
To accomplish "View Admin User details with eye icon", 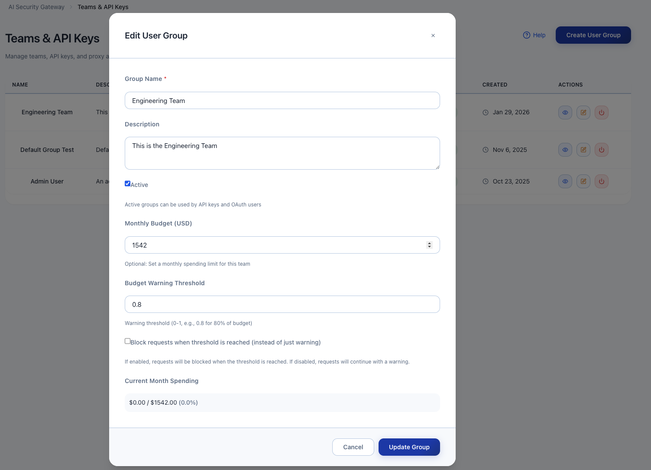I will (565, 181).
